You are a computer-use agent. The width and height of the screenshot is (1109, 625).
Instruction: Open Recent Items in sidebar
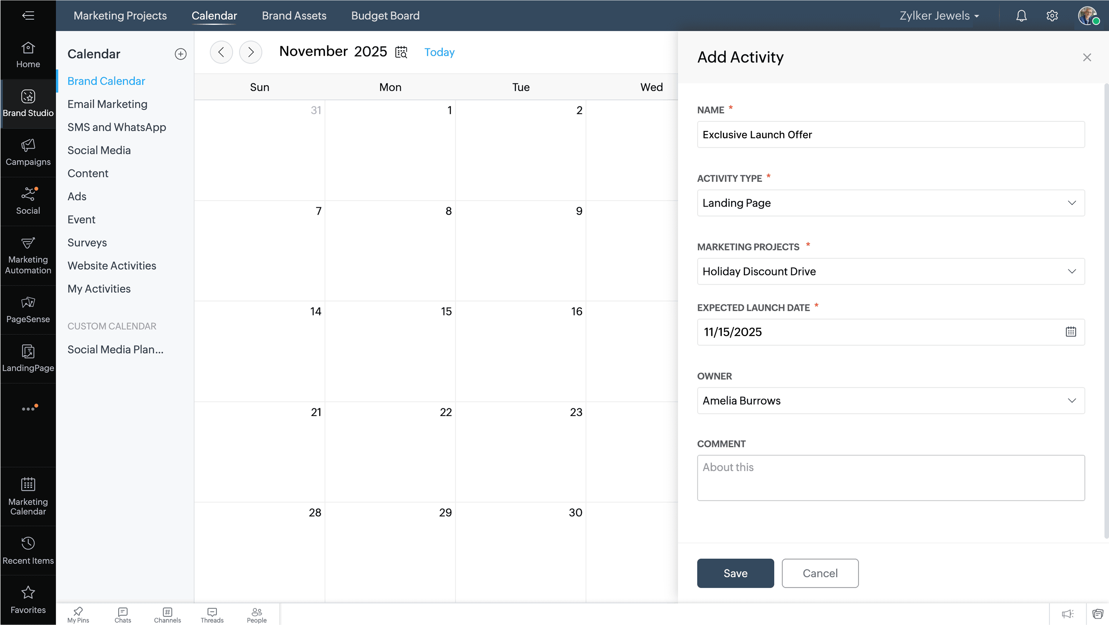point(28,550)
